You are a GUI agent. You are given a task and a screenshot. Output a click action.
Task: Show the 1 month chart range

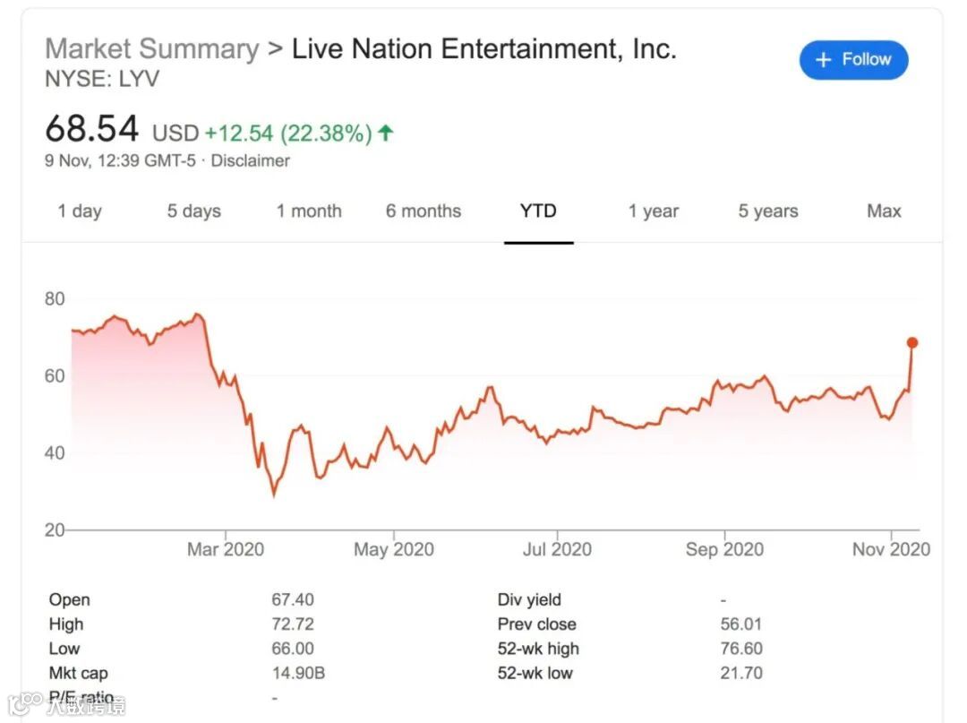pyautogui.click(x=309, y=211)
